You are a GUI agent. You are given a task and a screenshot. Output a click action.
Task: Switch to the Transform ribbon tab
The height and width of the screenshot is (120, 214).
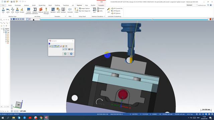click(66, 5)
